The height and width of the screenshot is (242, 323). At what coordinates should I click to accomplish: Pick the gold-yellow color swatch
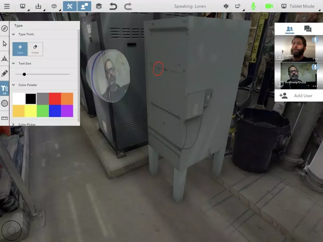(x=18, y=111)
